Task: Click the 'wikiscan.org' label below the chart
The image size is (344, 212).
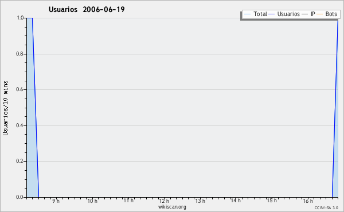Action: tap(172, 207)
